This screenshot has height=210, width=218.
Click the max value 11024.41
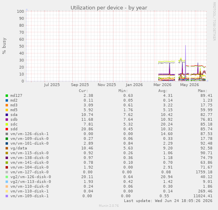click(x=203, y=196)
